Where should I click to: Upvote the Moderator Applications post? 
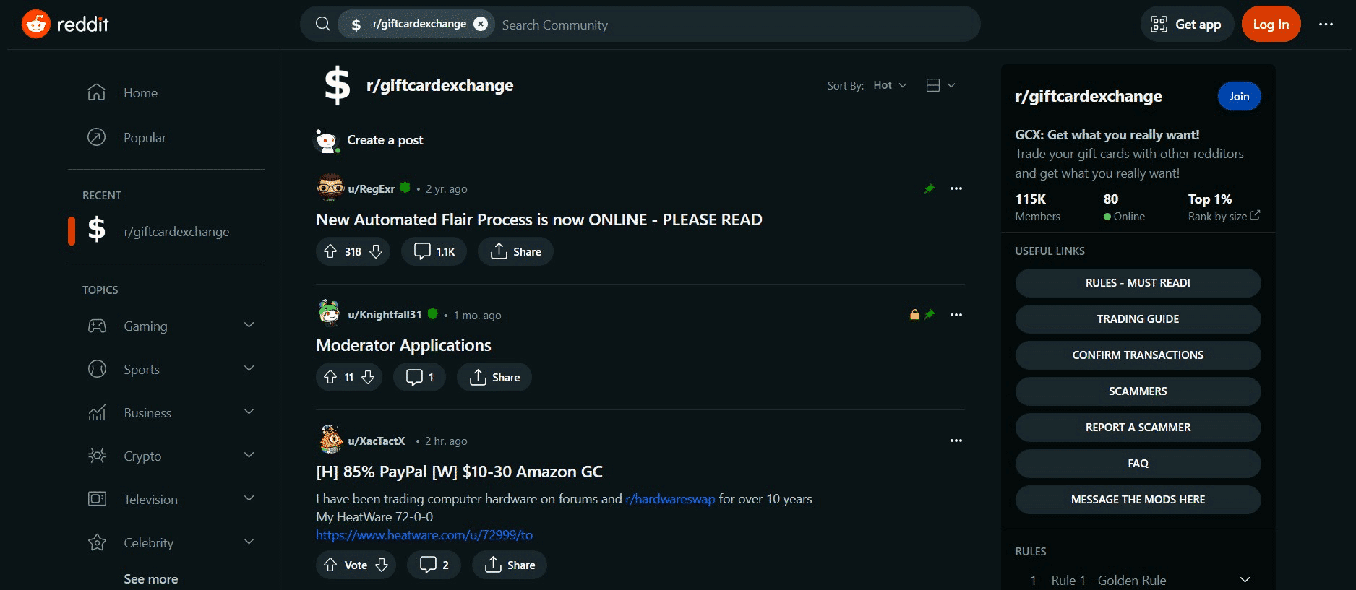click(x=330, y=377)
